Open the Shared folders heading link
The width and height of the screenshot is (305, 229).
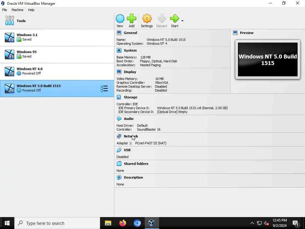(136, 164)
